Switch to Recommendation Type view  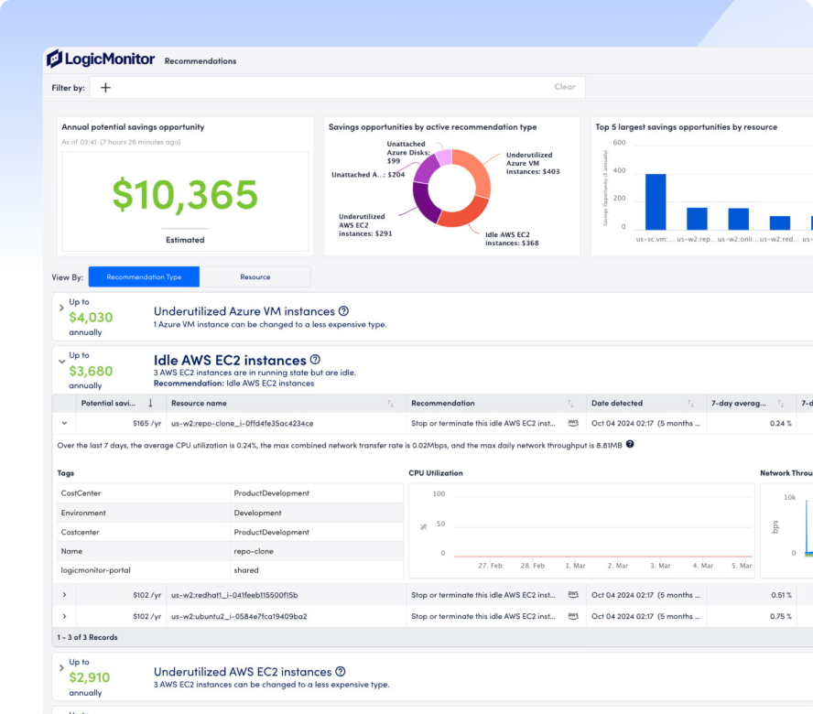(144, 276)
